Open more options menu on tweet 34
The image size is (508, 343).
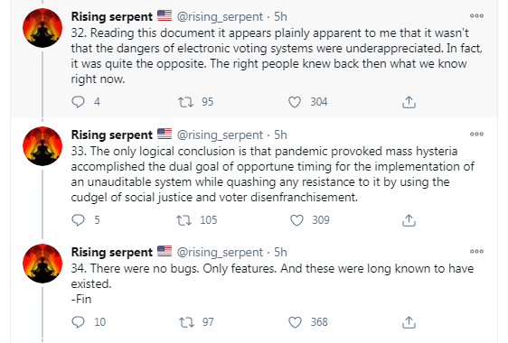(x=476, y=252)
